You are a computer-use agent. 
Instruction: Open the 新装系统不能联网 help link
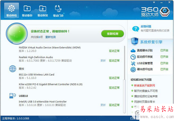click(x=145, y=85)
